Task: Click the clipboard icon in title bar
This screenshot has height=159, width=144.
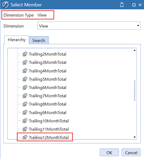Action: [x=122, y=5]
